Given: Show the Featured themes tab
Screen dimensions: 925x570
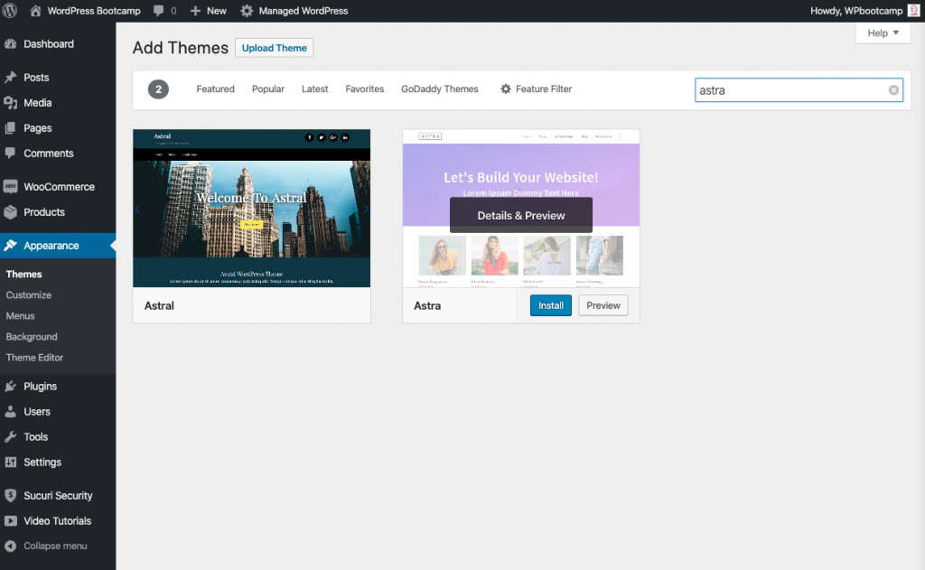Looking at the screenshot, I should point(215,89).
